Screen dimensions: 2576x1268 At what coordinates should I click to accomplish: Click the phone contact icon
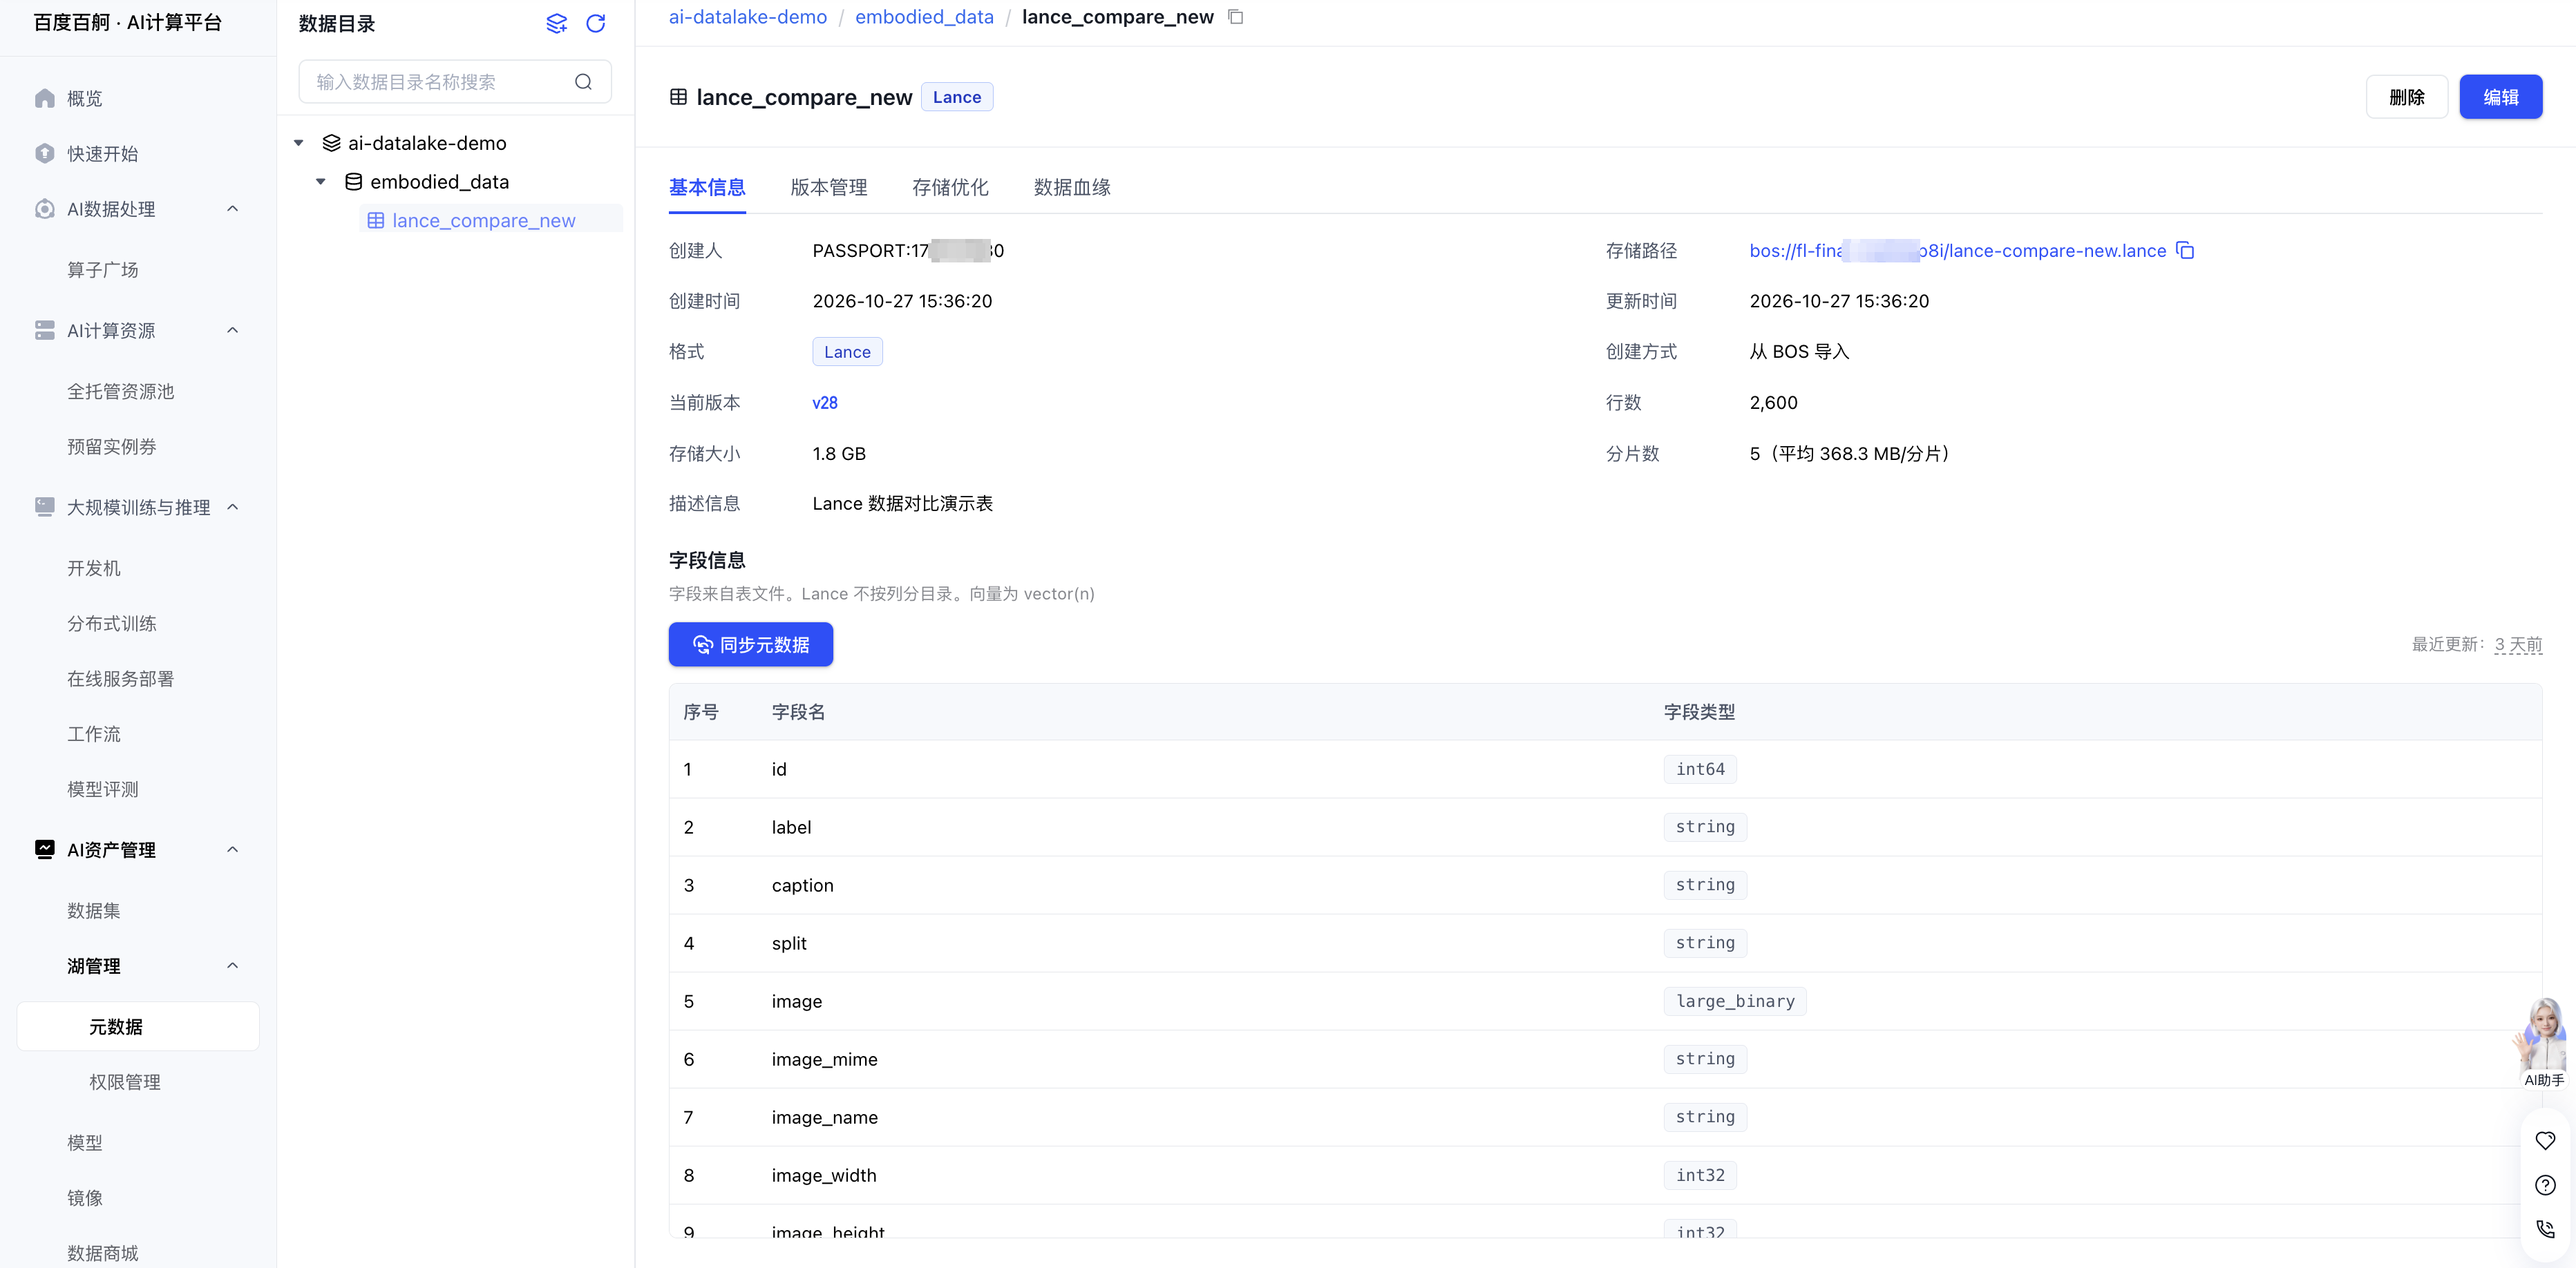pyautogui.click(x=2545, y=1229)
